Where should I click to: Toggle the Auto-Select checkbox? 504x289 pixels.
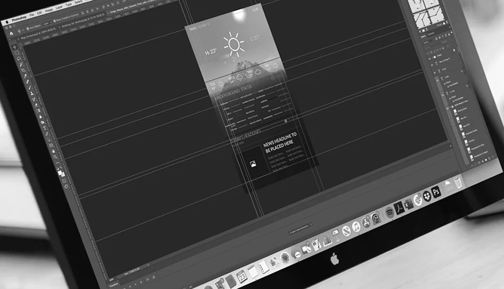(x=28, y=28)
